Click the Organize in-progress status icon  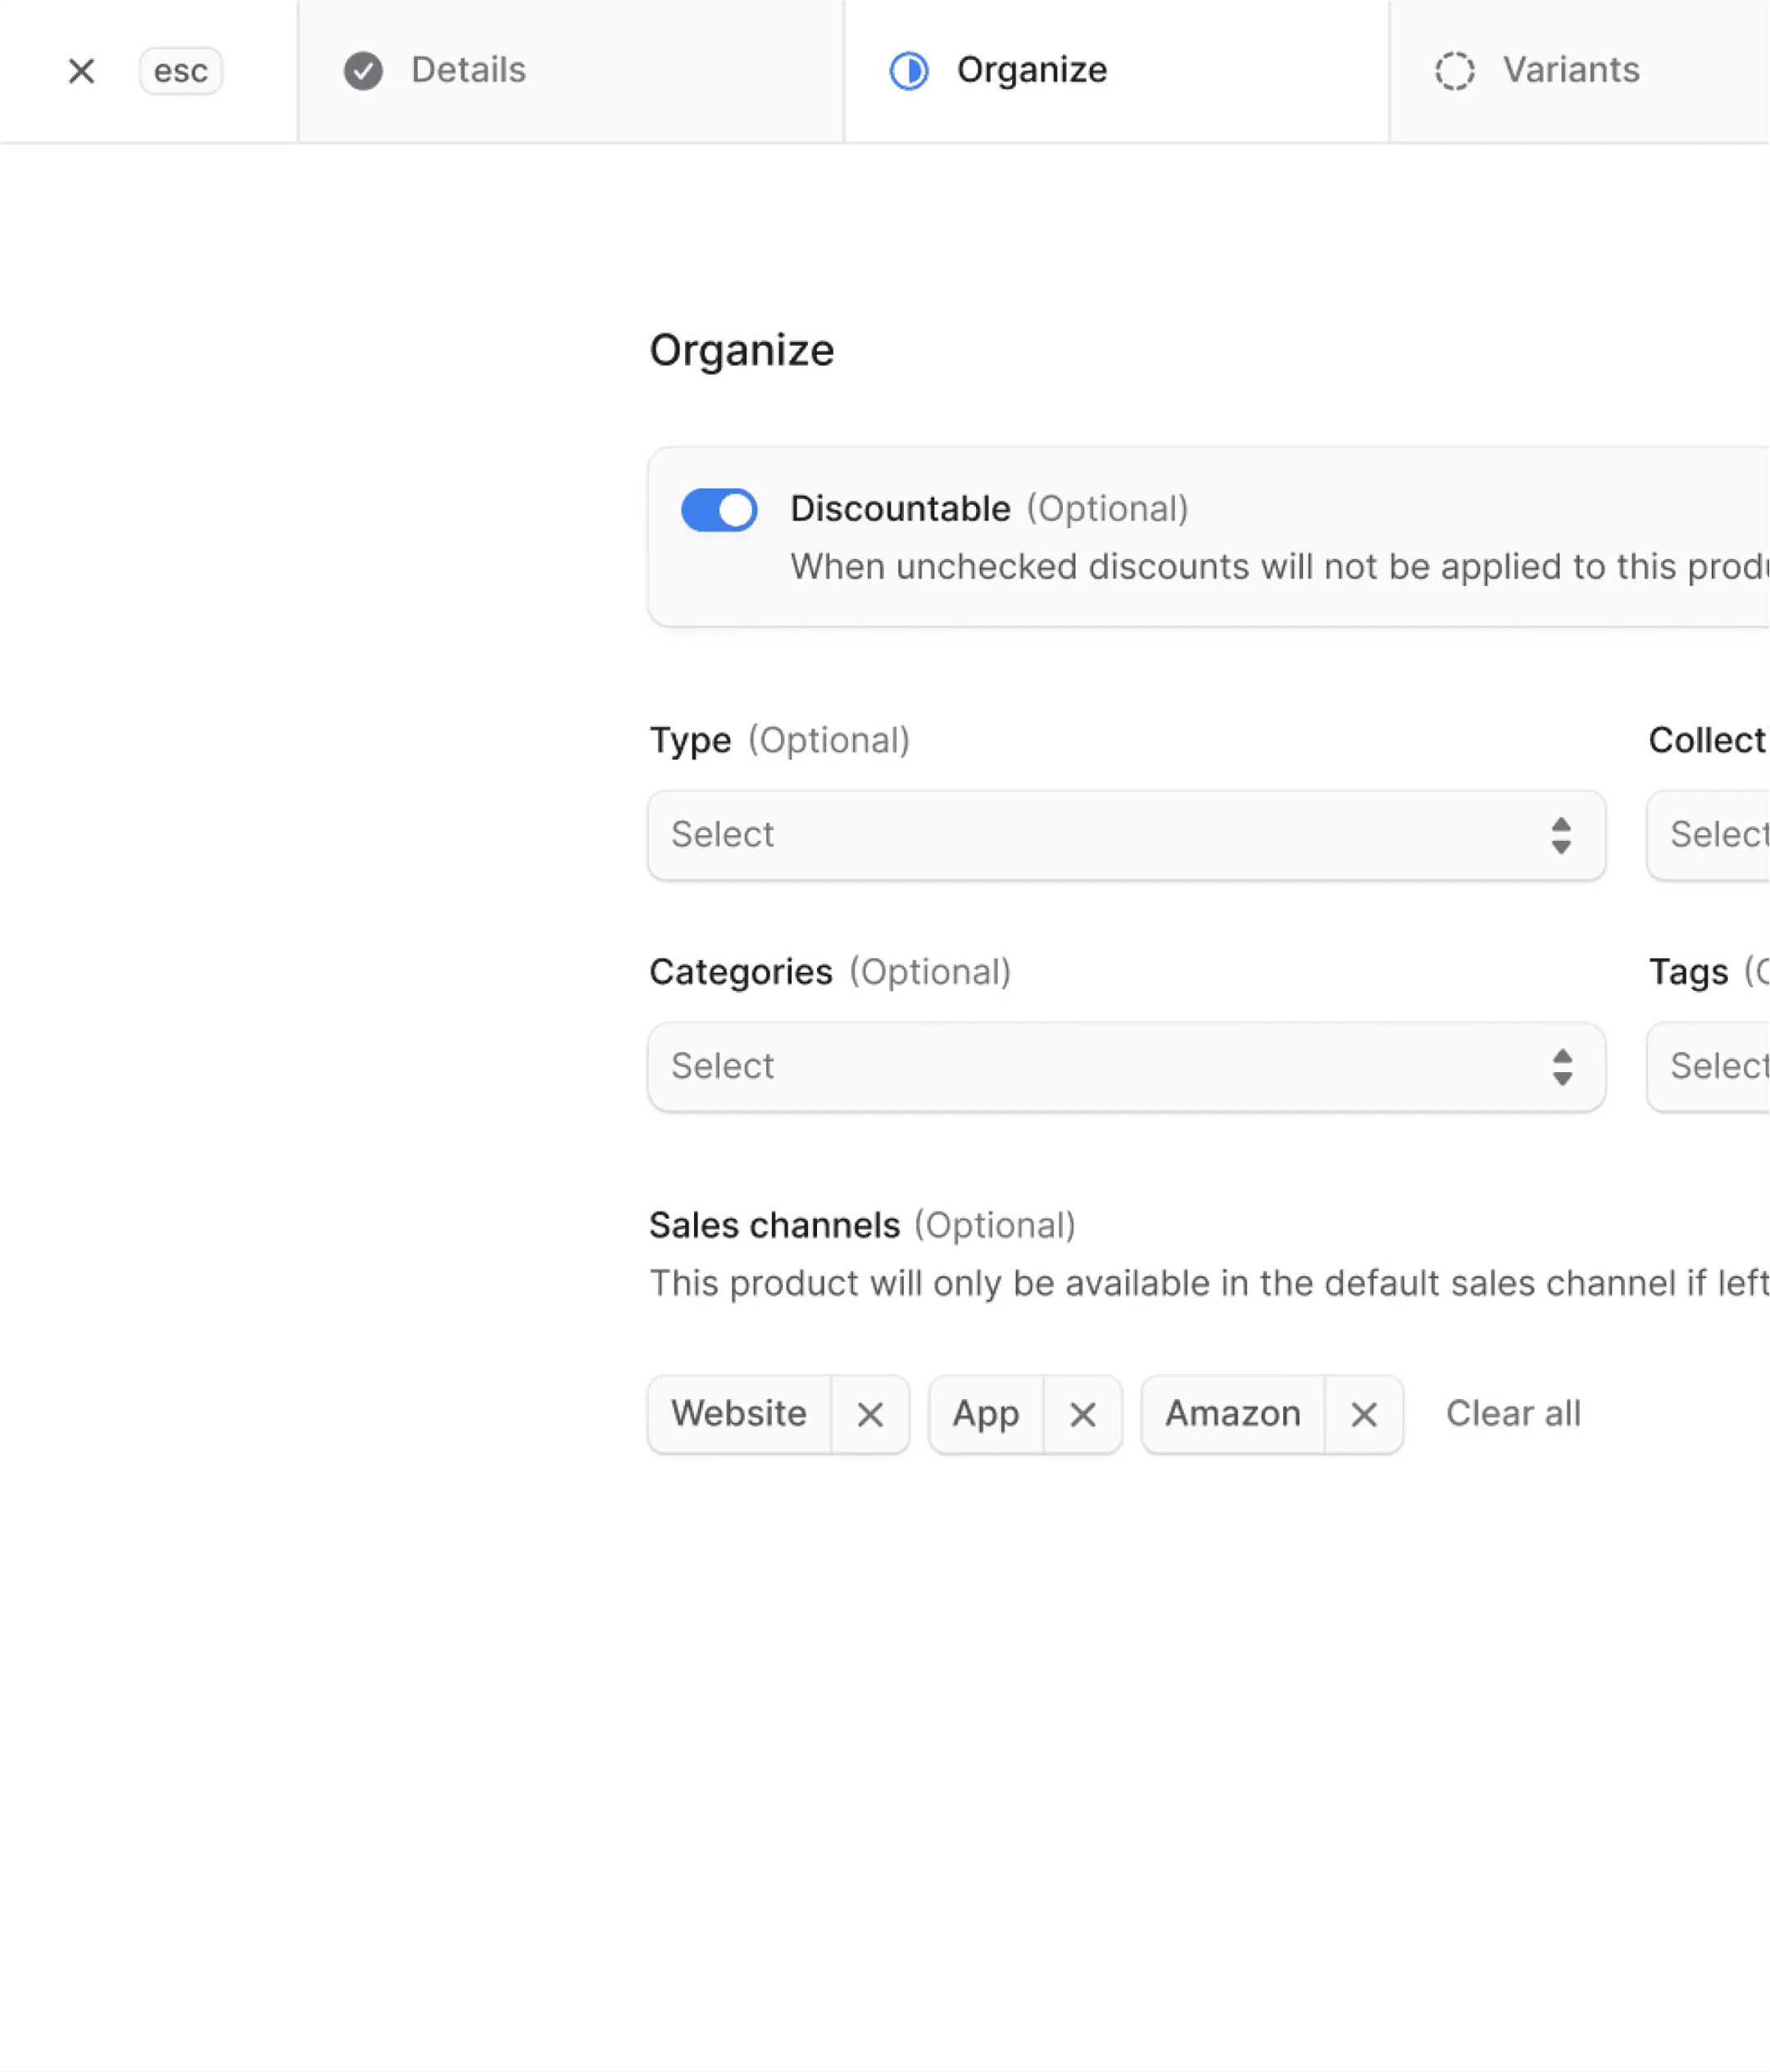pos(909,71)
